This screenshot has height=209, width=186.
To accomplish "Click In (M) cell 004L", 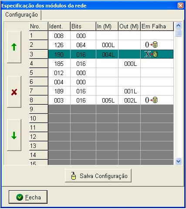I will [107, 54].
